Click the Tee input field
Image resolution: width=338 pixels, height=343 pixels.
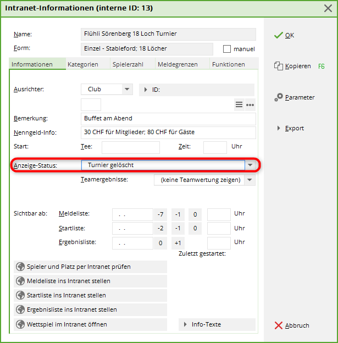click(131, 147)
